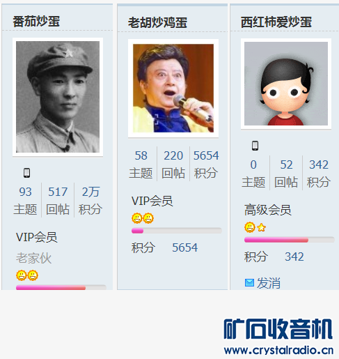
Task: Open cartoon boy avatar of 西红柿爱炒蛋
Action: pyautogui.click(x=286, y=84)
